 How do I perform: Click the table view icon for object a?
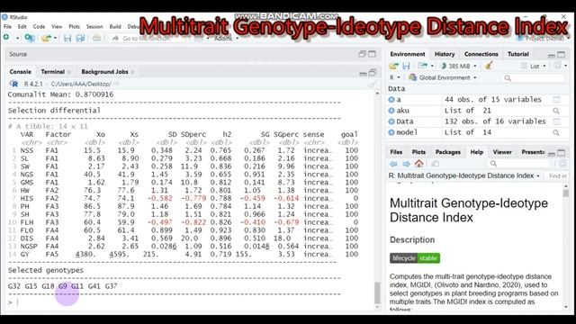[x=556, y=100]
